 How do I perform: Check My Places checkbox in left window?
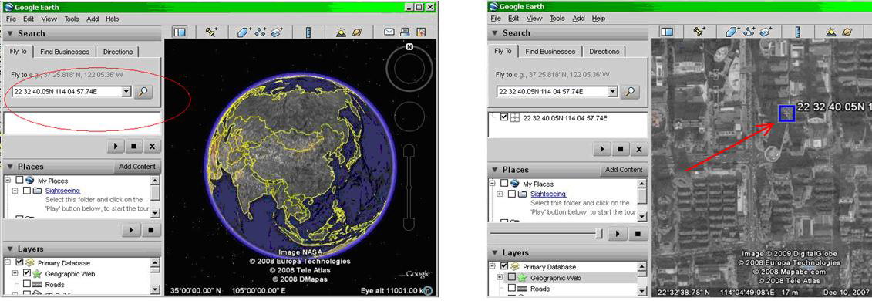pos(19,181)
